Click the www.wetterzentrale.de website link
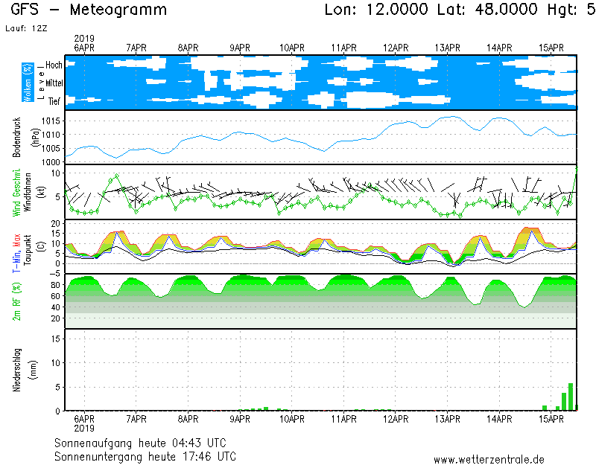 (489, 460)
